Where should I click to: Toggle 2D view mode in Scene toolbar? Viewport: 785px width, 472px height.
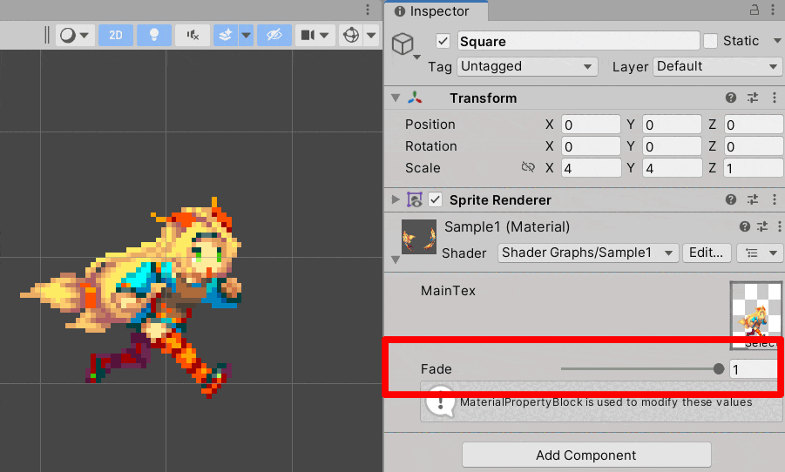click(116, 35)
